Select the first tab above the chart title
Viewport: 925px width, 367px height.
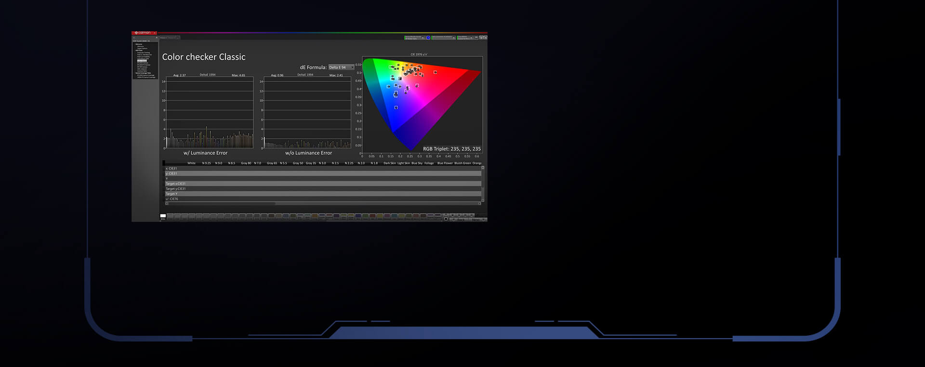(163, 38)
